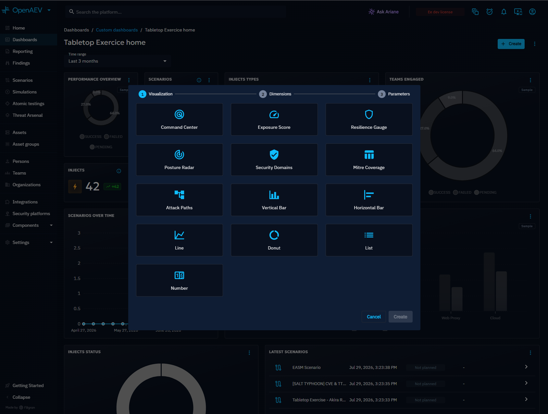The width and height of the screenshot is (548, 414).
Task: Click the dialog's Create button
Action: (x=400, y=317)
